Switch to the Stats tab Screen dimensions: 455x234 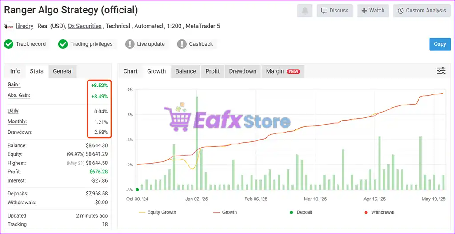click(36, 71)
